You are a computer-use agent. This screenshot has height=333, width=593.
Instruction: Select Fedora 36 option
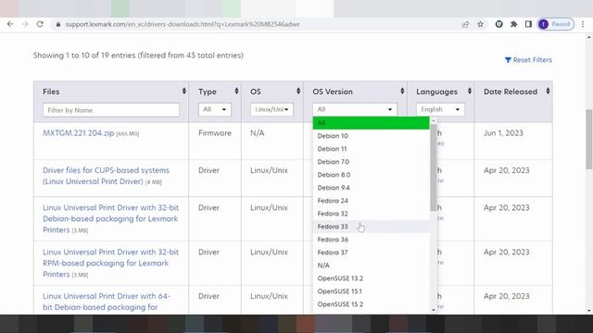(x=371, y=240)
